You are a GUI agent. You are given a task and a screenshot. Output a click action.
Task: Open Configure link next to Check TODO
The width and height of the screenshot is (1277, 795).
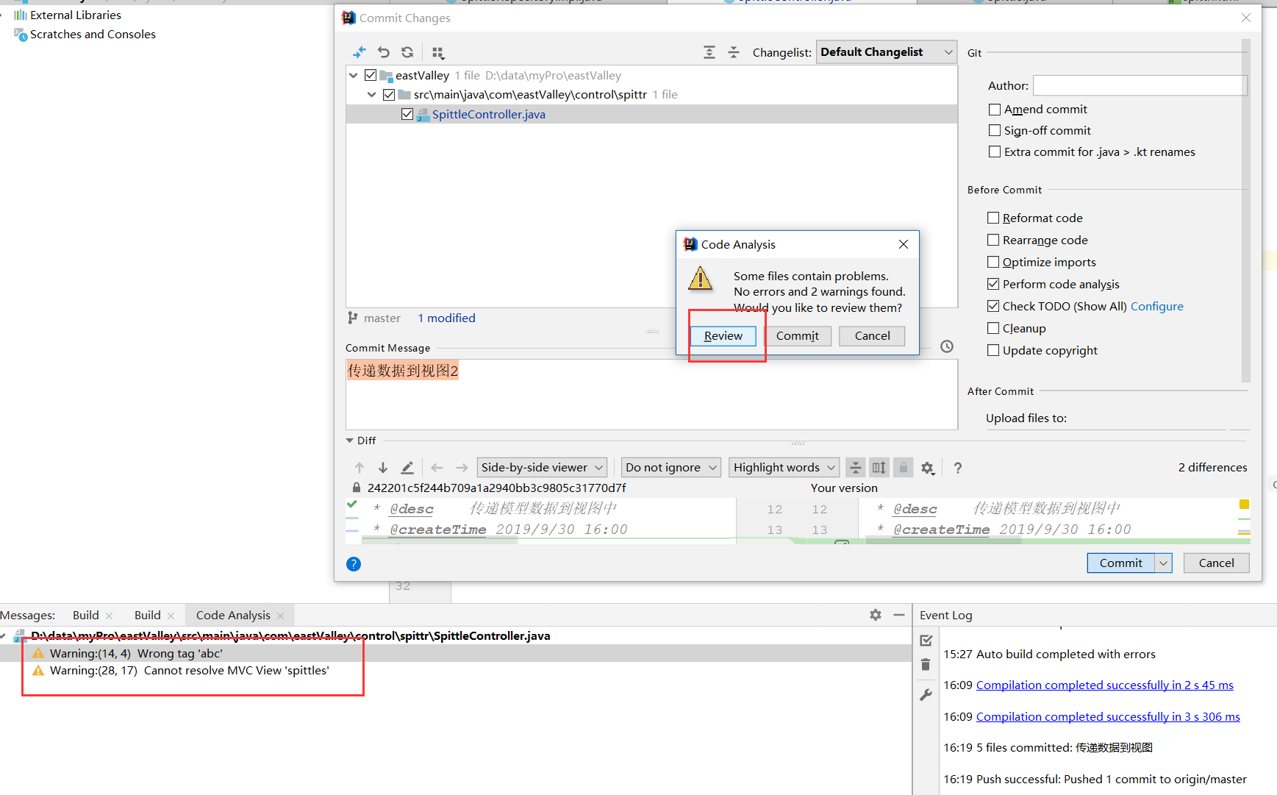(1156, 306)
